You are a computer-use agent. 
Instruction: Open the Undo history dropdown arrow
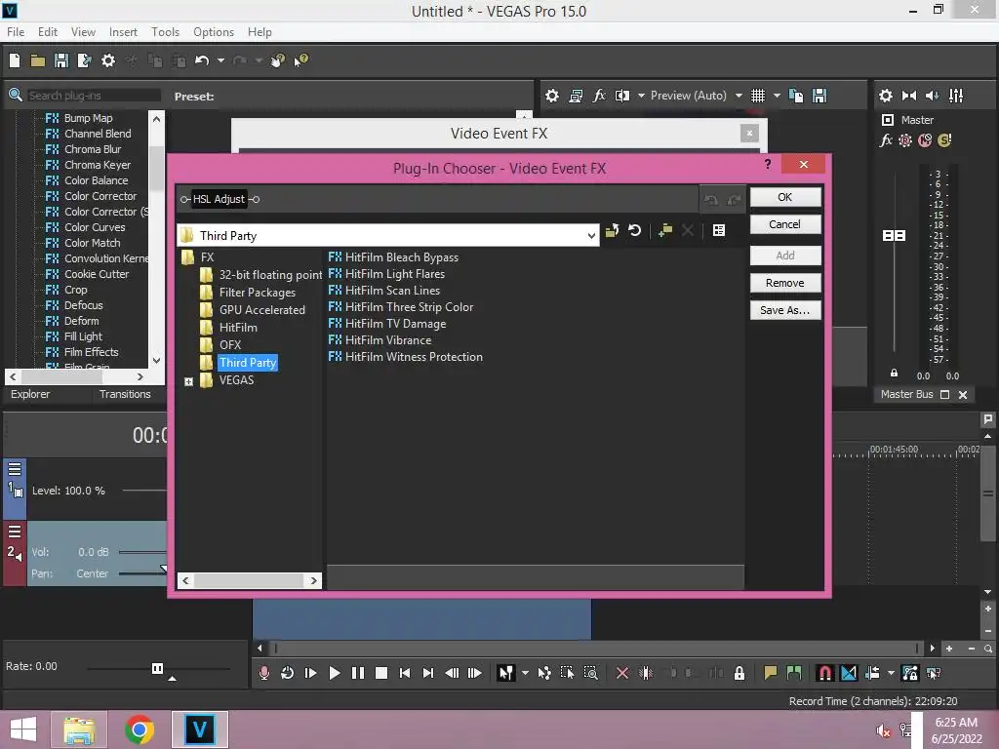pos(220,60)
